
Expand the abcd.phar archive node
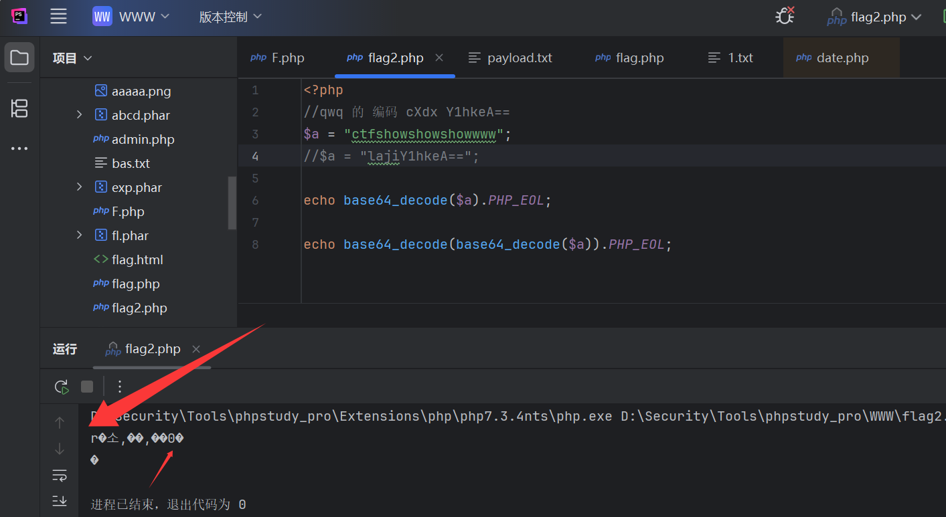click(79, 115)
